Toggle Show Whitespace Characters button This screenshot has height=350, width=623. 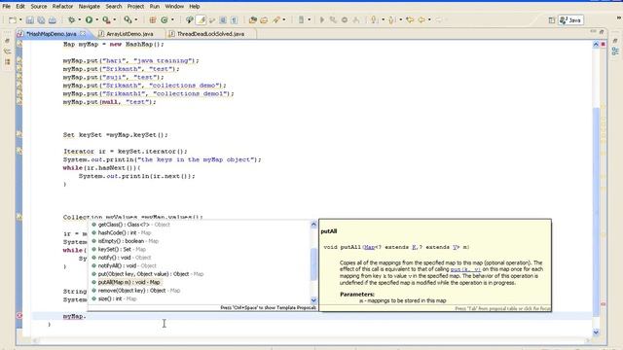(235, 19)
